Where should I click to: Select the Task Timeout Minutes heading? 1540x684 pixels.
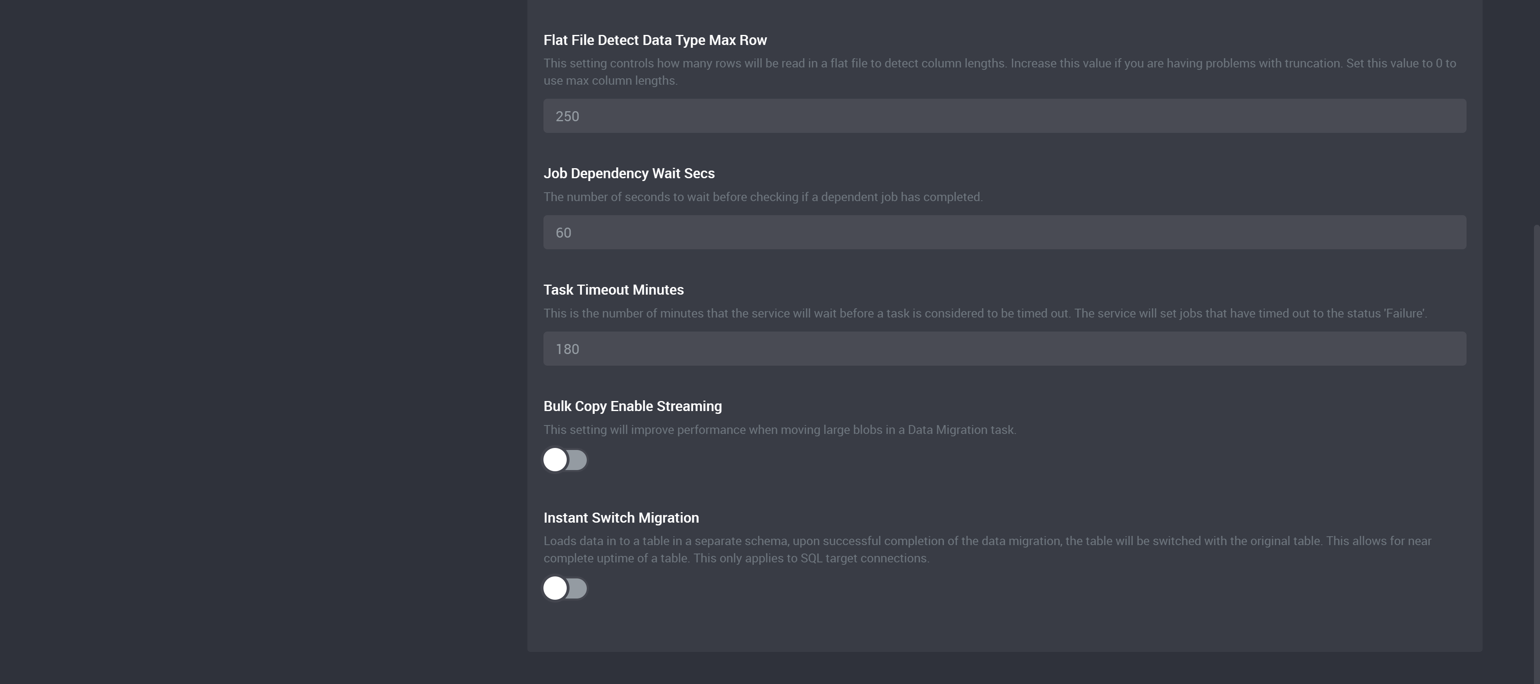pyautogui.click(x=613, y=290)
